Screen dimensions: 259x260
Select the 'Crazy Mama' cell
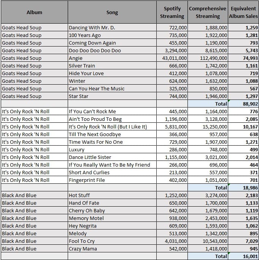[x=112, y=249]
